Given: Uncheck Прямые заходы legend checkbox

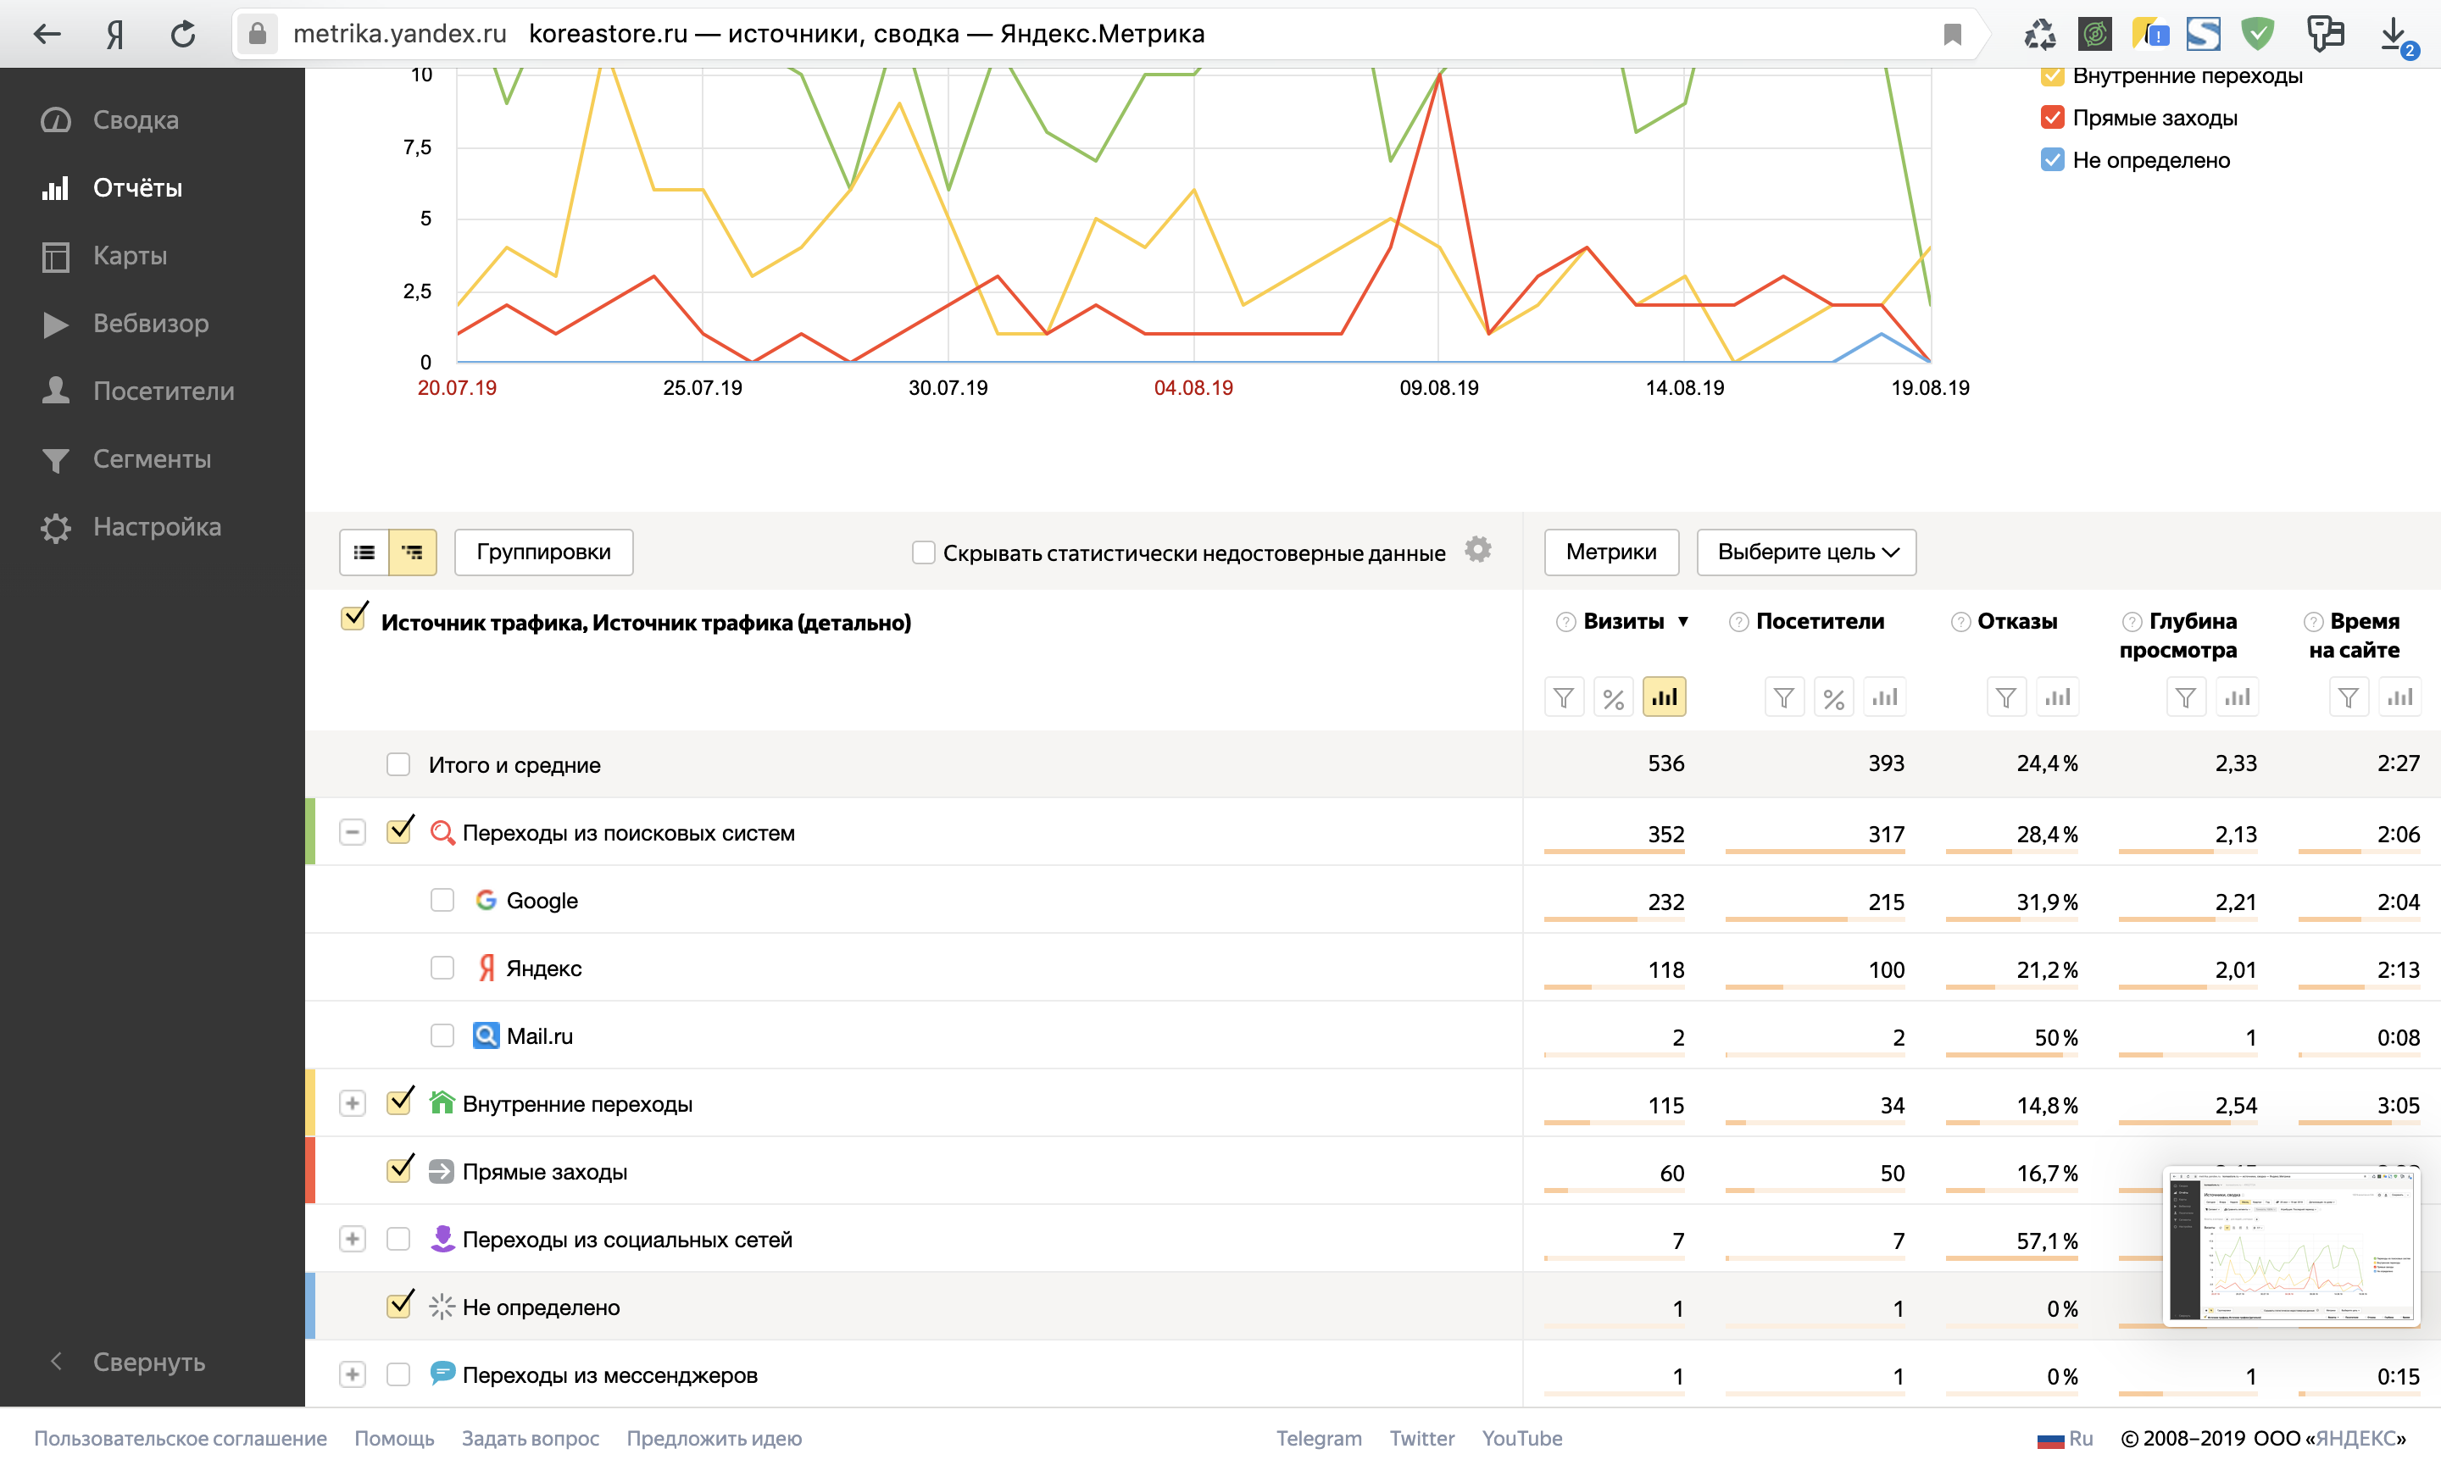Looking at the screenshot, I should pyautogui.click(x=2052, y=118).
